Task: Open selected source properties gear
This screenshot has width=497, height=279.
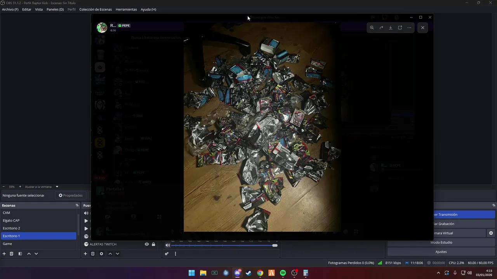Action: tap(101, 254)
